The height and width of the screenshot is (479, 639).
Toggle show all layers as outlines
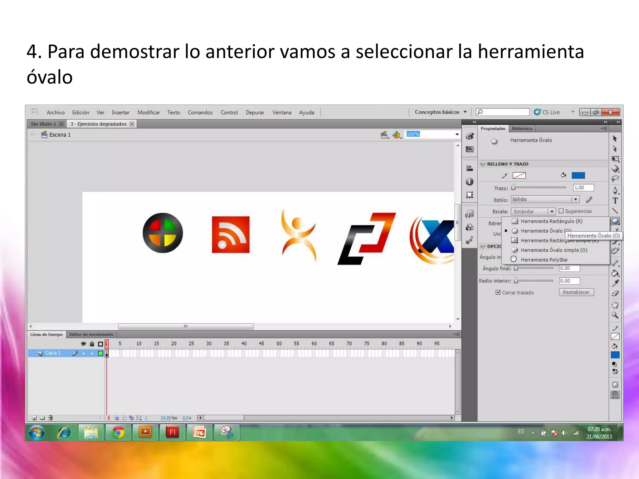100,344
